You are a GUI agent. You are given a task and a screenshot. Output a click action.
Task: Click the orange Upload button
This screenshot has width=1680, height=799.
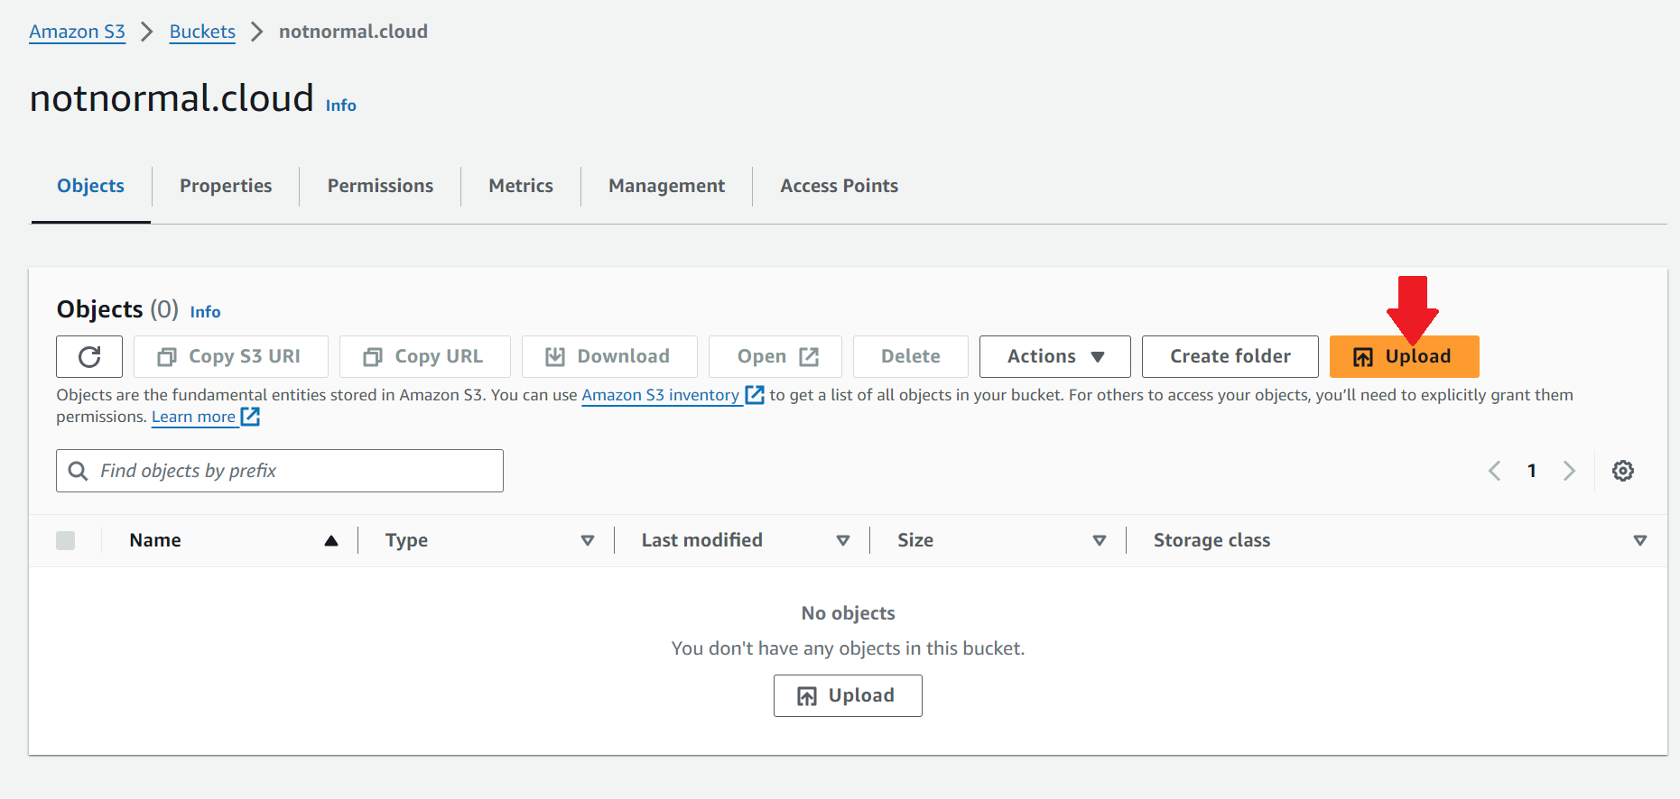point(1403,357)
